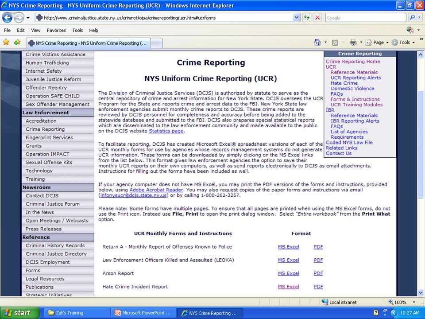
Task: Click Forms & Instructions right panel link
Action: click(x=355, y=99)
